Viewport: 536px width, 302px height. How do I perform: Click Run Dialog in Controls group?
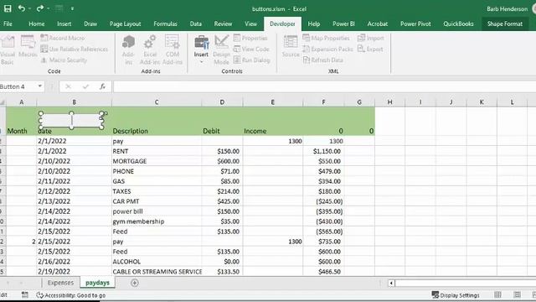252,60
